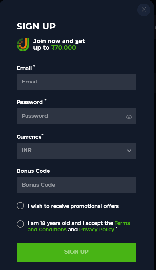This screenshot has height=270, width=156.
Task: Enable the promotional offers checkbox
Action: click(20, 206)
